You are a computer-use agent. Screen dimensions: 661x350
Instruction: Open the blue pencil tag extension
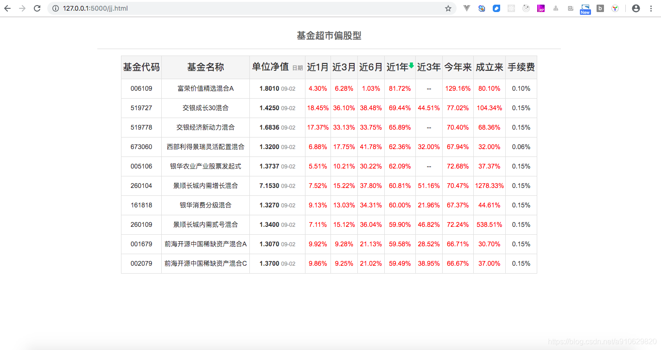496,8
